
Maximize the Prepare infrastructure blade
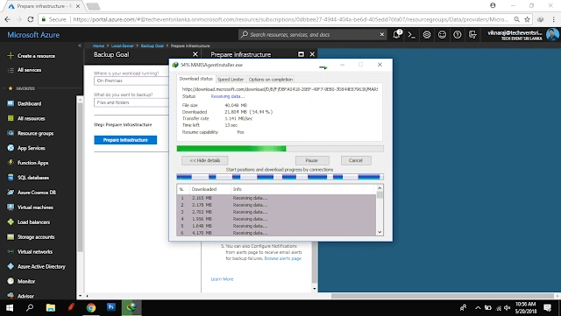pos(301,54)
